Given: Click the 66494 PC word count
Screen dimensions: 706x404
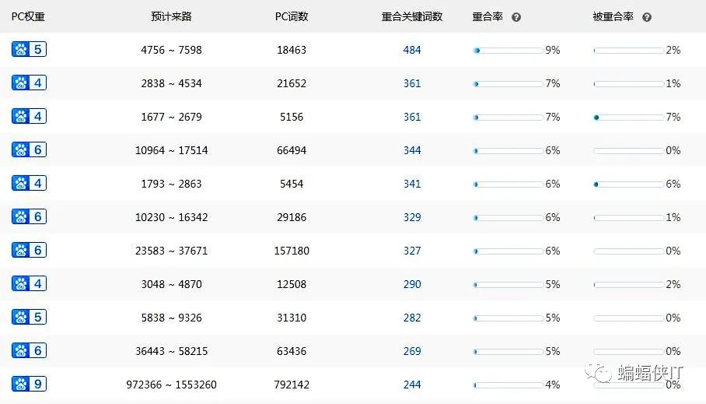Looking at the screenshot, I should (292, 150).
